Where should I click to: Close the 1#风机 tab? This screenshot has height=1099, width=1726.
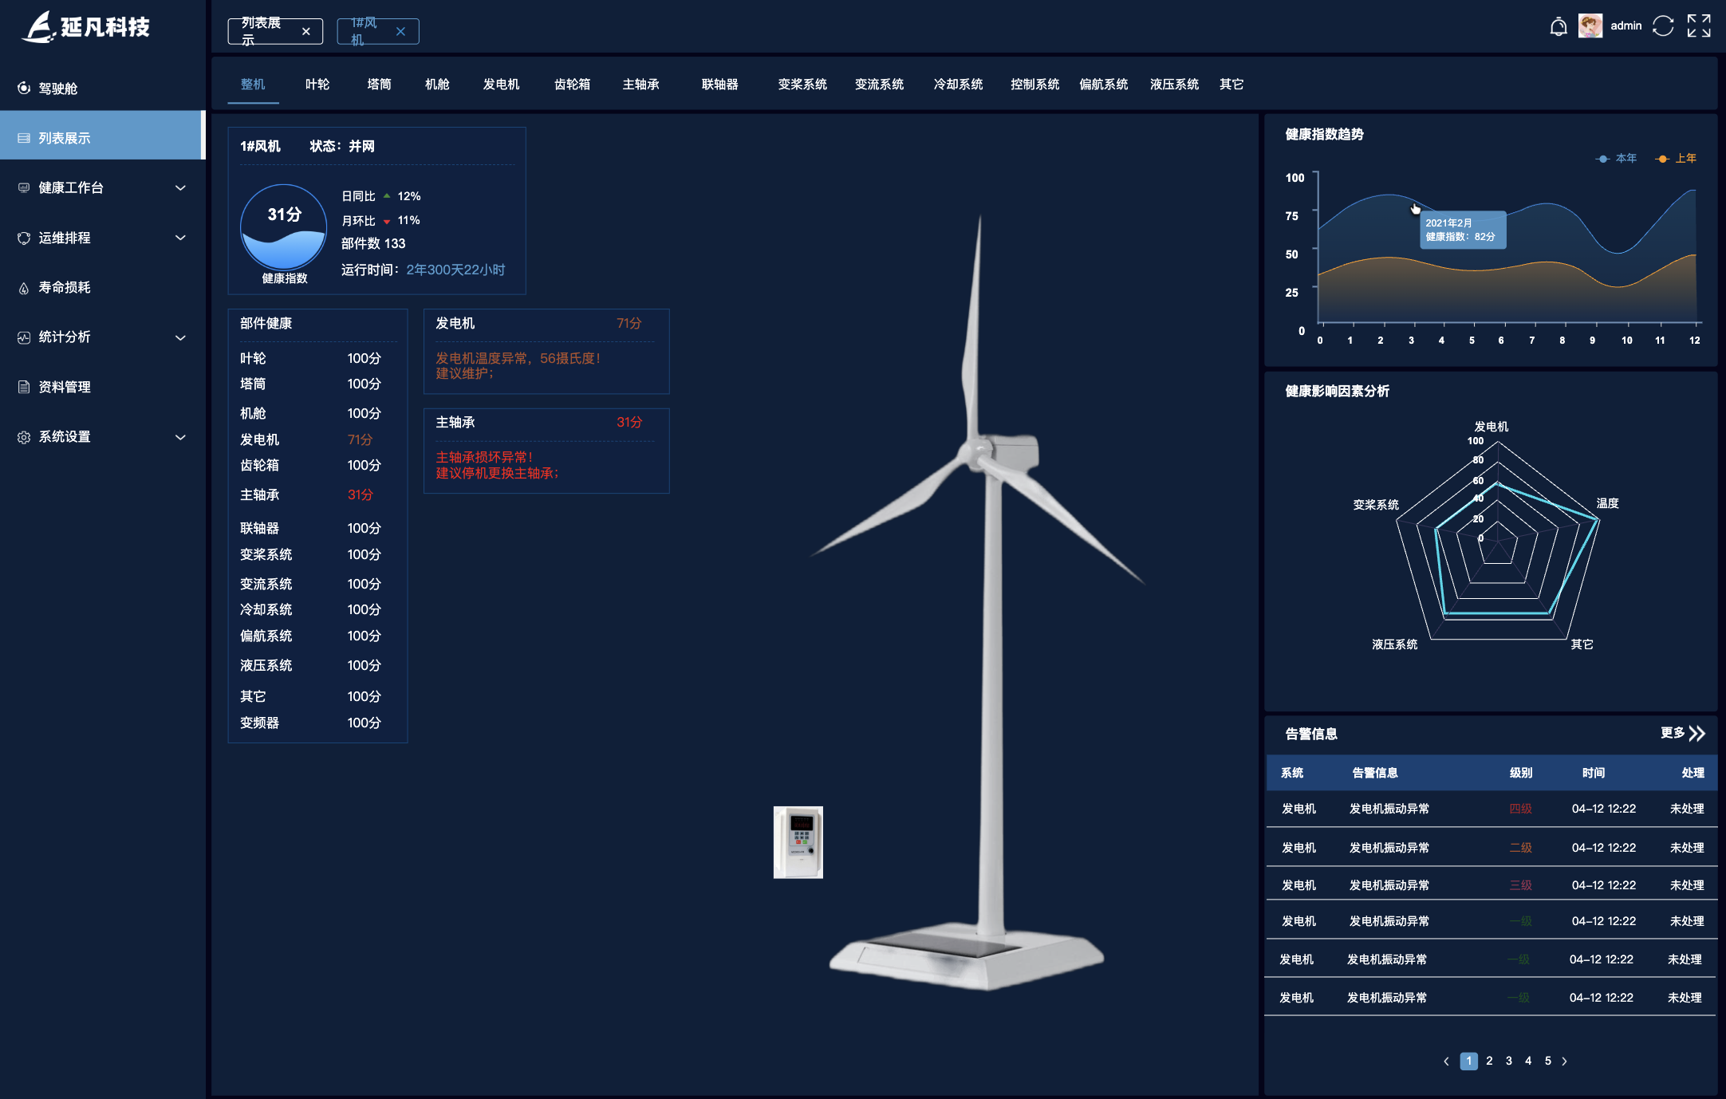point(401,32)
